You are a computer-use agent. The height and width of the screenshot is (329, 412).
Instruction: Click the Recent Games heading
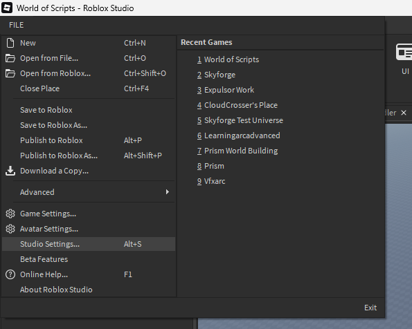(x=206, y=42)
